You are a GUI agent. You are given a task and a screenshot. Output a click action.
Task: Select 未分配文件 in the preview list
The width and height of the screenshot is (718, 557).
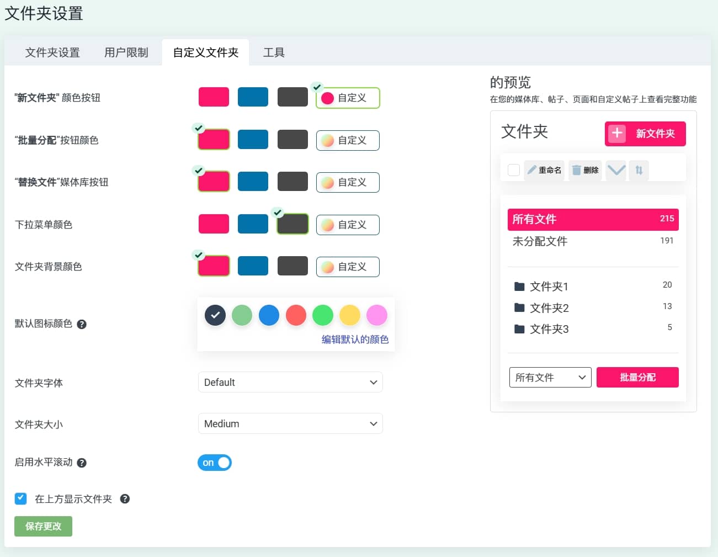540,241
